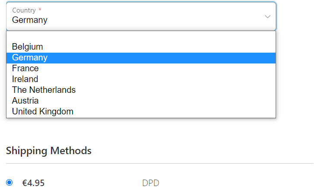Screen dimensions: 314x196
Task: Select the blank option atop the country list
Action: [141, 36]
